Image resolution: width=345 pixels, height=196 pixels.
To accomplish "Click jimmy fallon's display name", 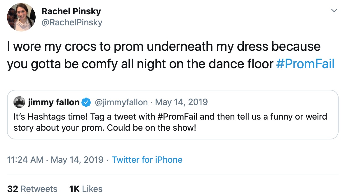I will 53,102.
